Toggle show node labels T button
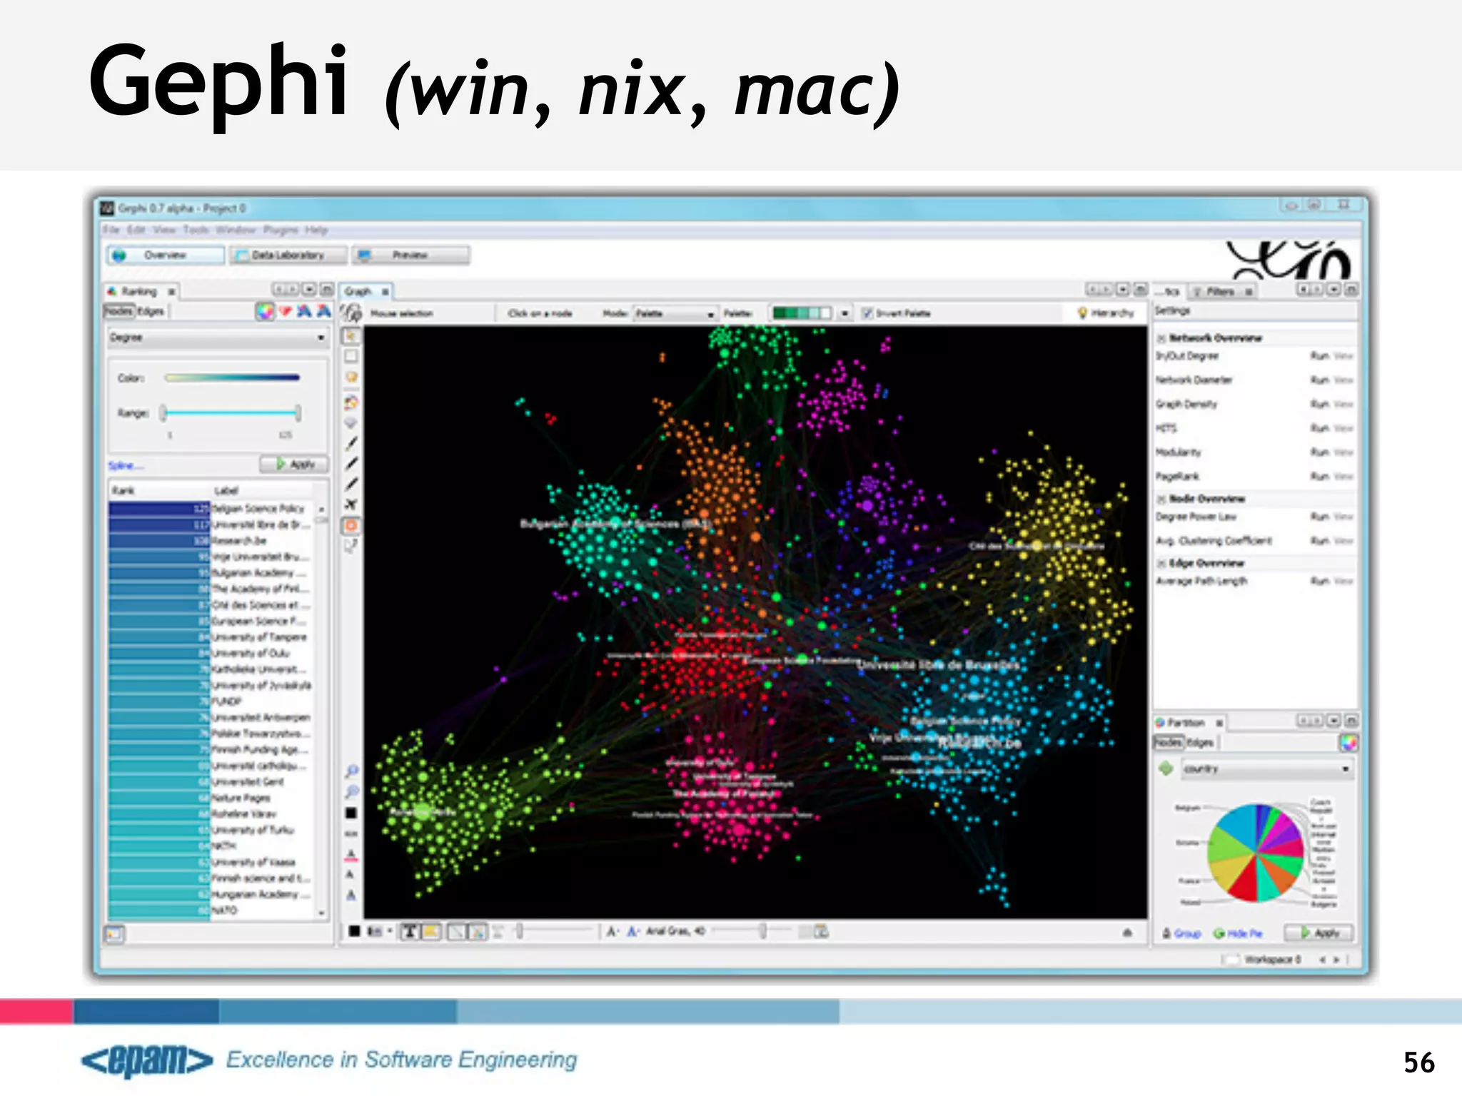The height and width of the screenshot is (1096, 1462). pyautogui.click(x=410, y=931)
